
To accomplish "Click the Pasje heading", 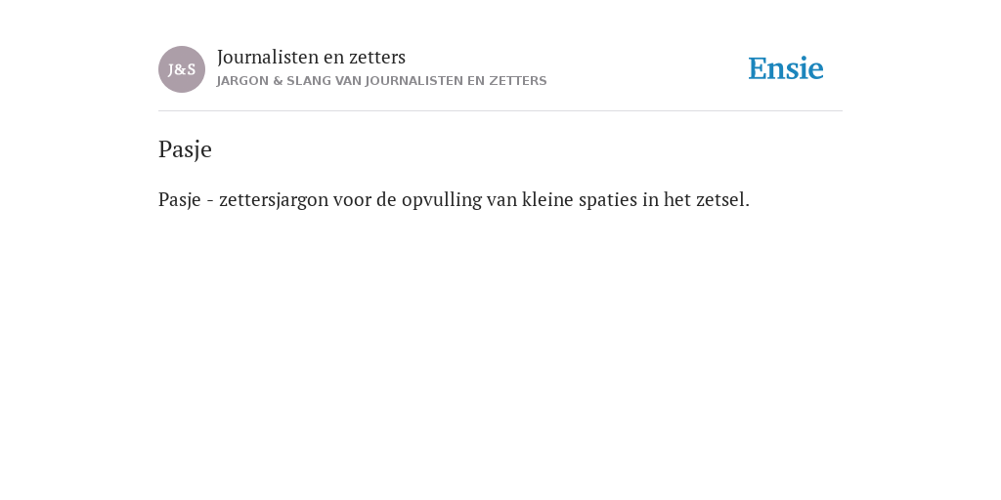I will click(x=185, y=149).
